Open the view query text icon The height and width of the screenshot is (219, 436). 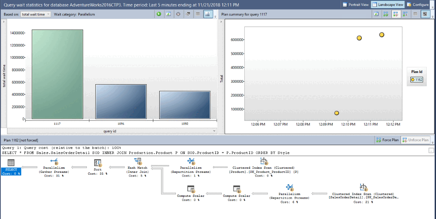188,14
